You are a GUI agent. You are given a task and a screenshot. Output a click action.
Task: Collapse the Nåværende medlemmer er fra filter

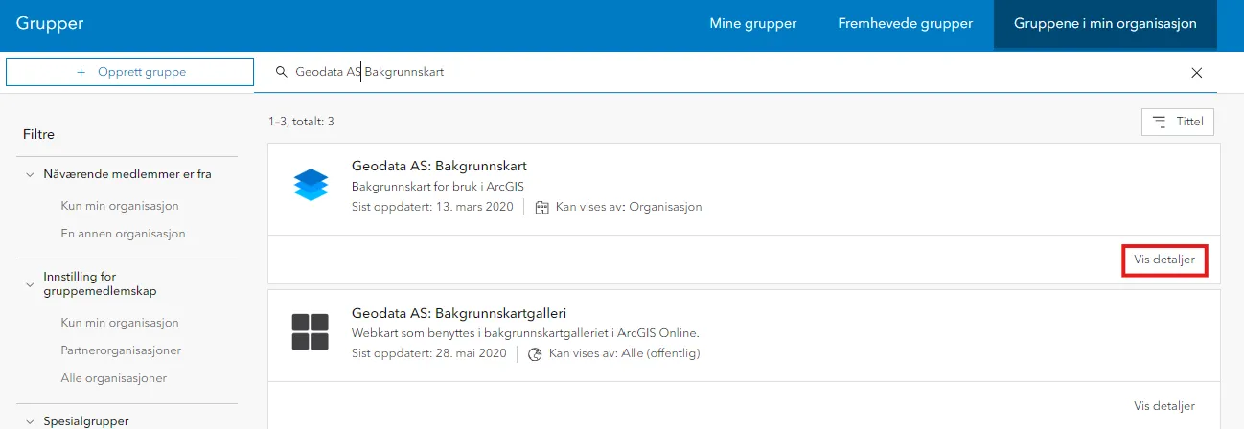point(29,174)
